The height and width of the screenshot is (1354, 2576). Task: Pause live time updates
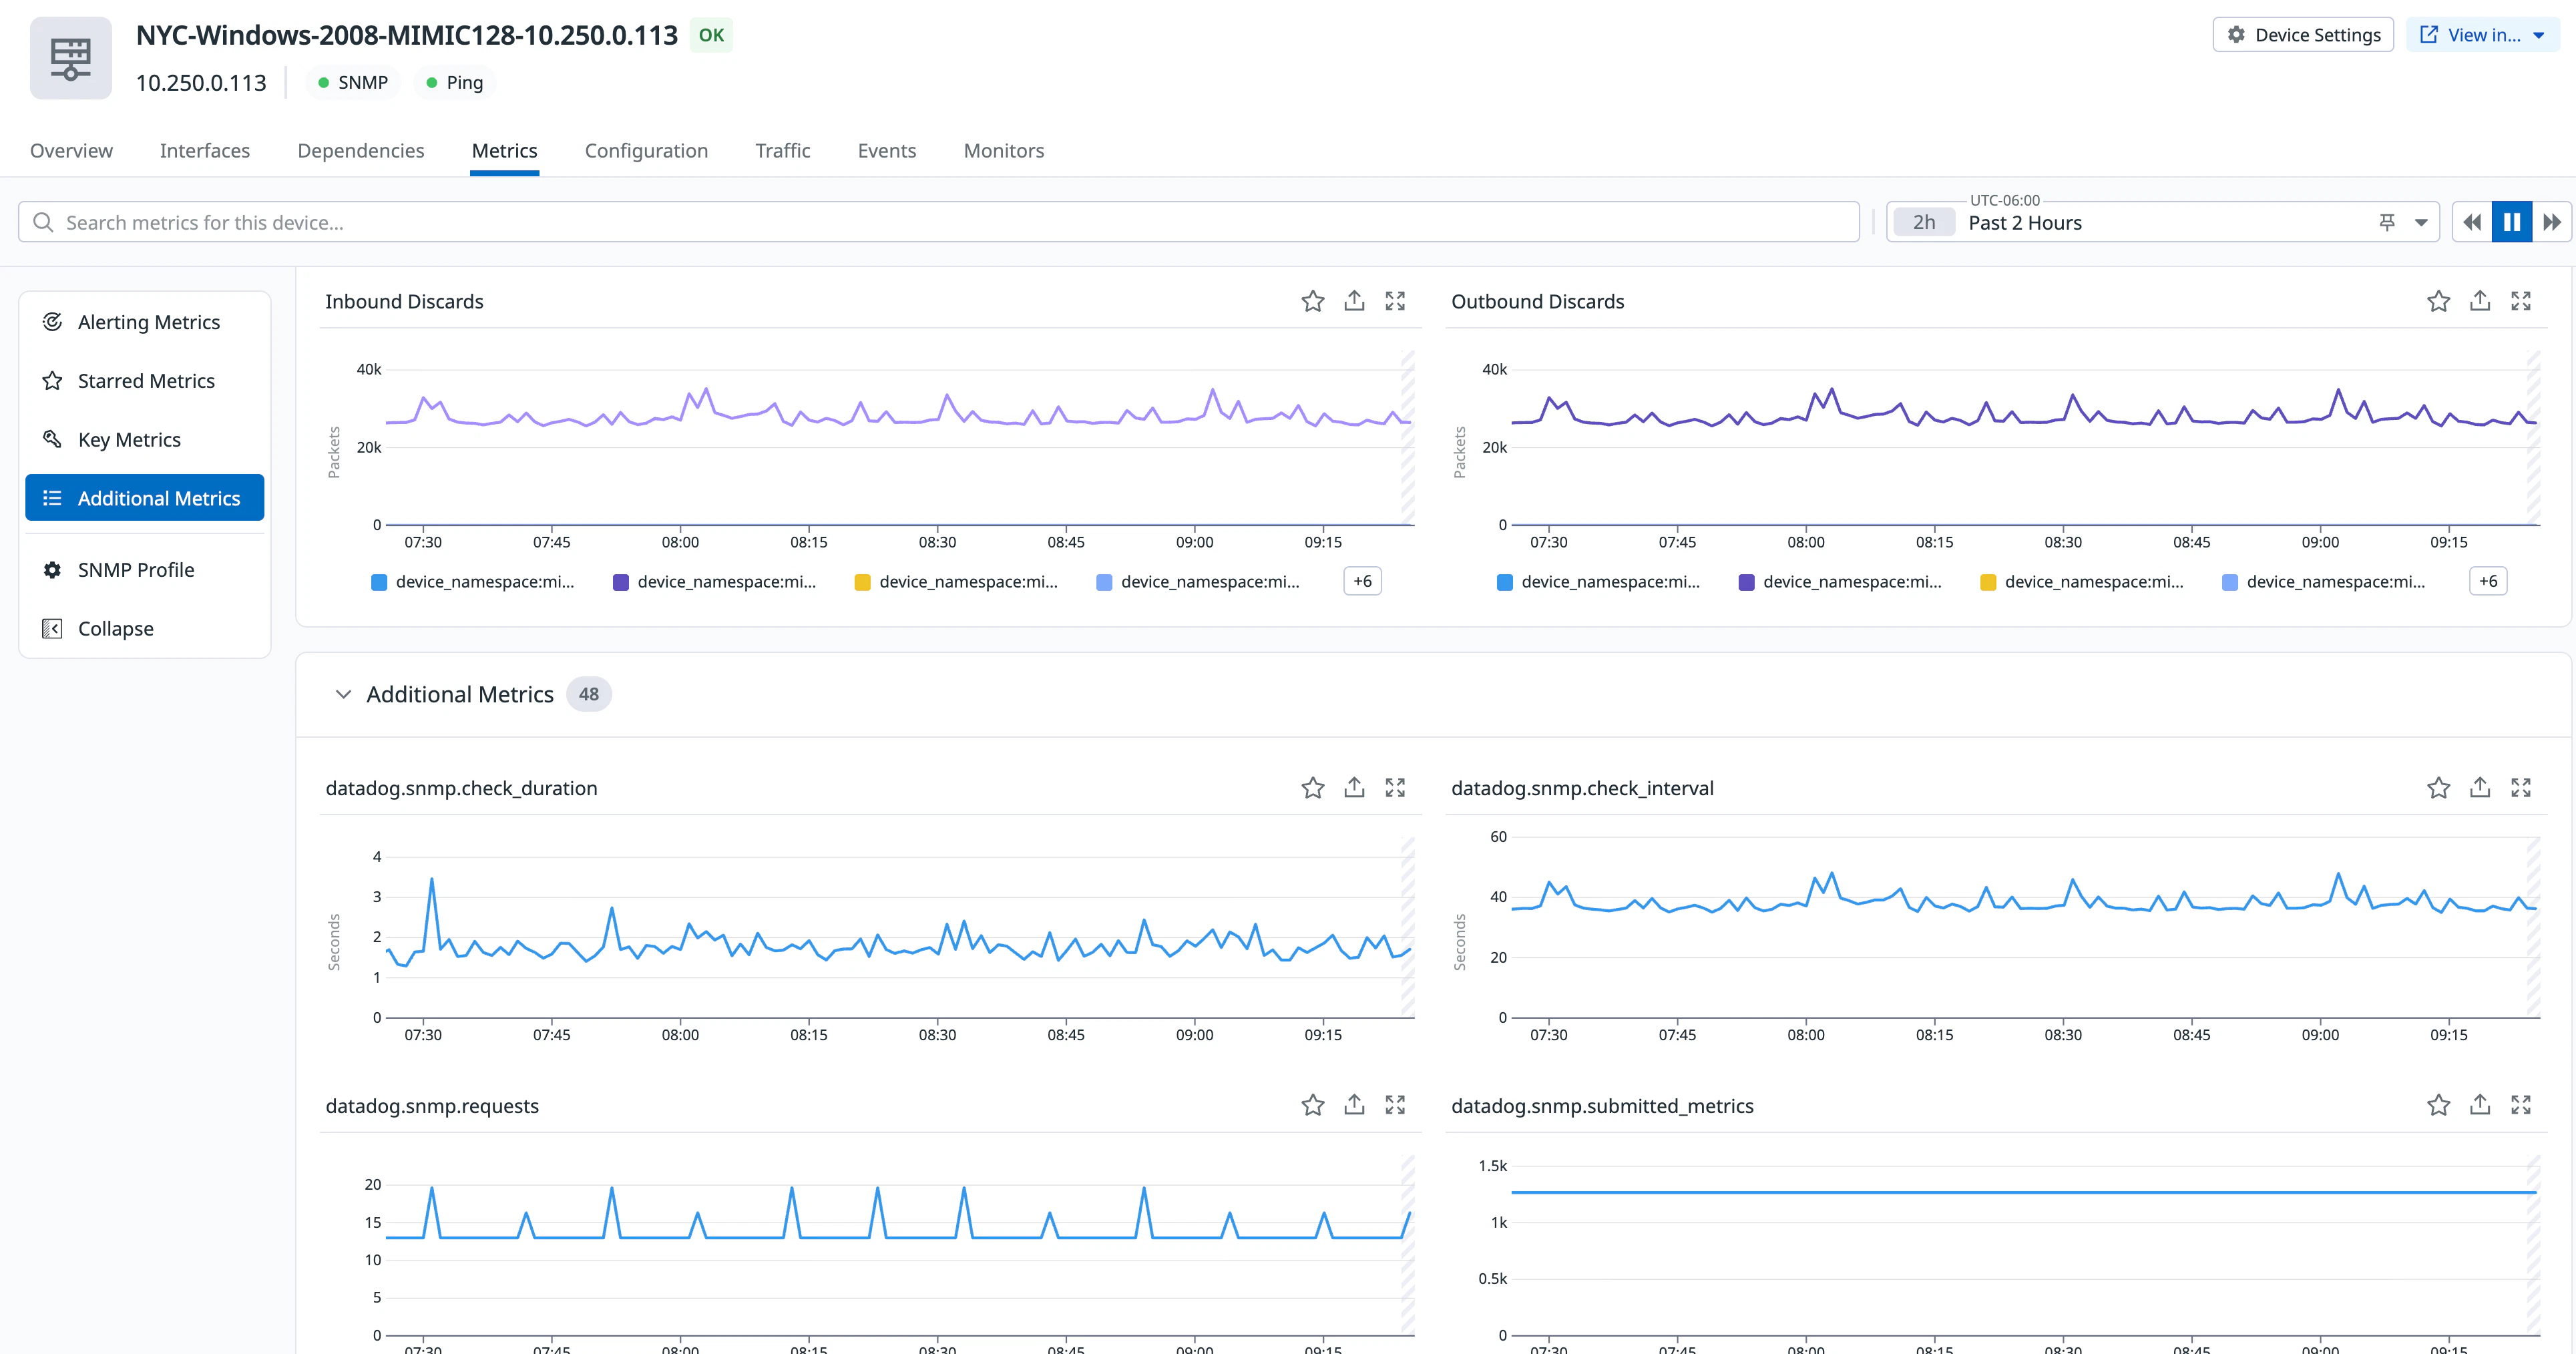click(2511, 222)
